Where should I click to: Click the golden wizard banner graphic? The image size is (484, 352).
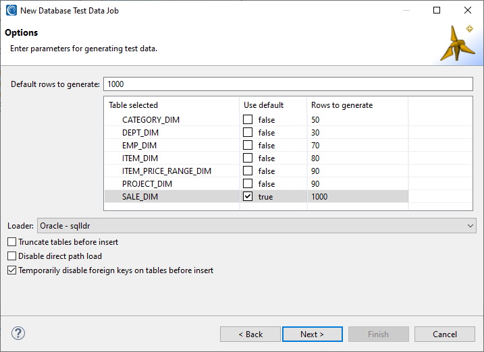coord(458,43)
